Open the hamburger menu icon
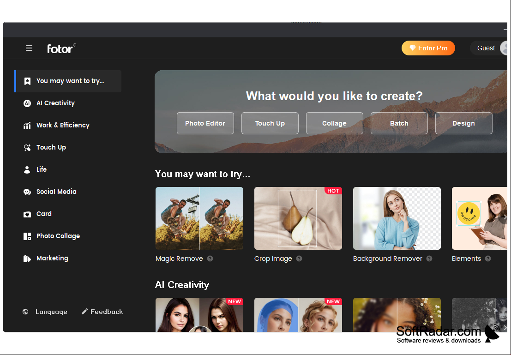 29,48
